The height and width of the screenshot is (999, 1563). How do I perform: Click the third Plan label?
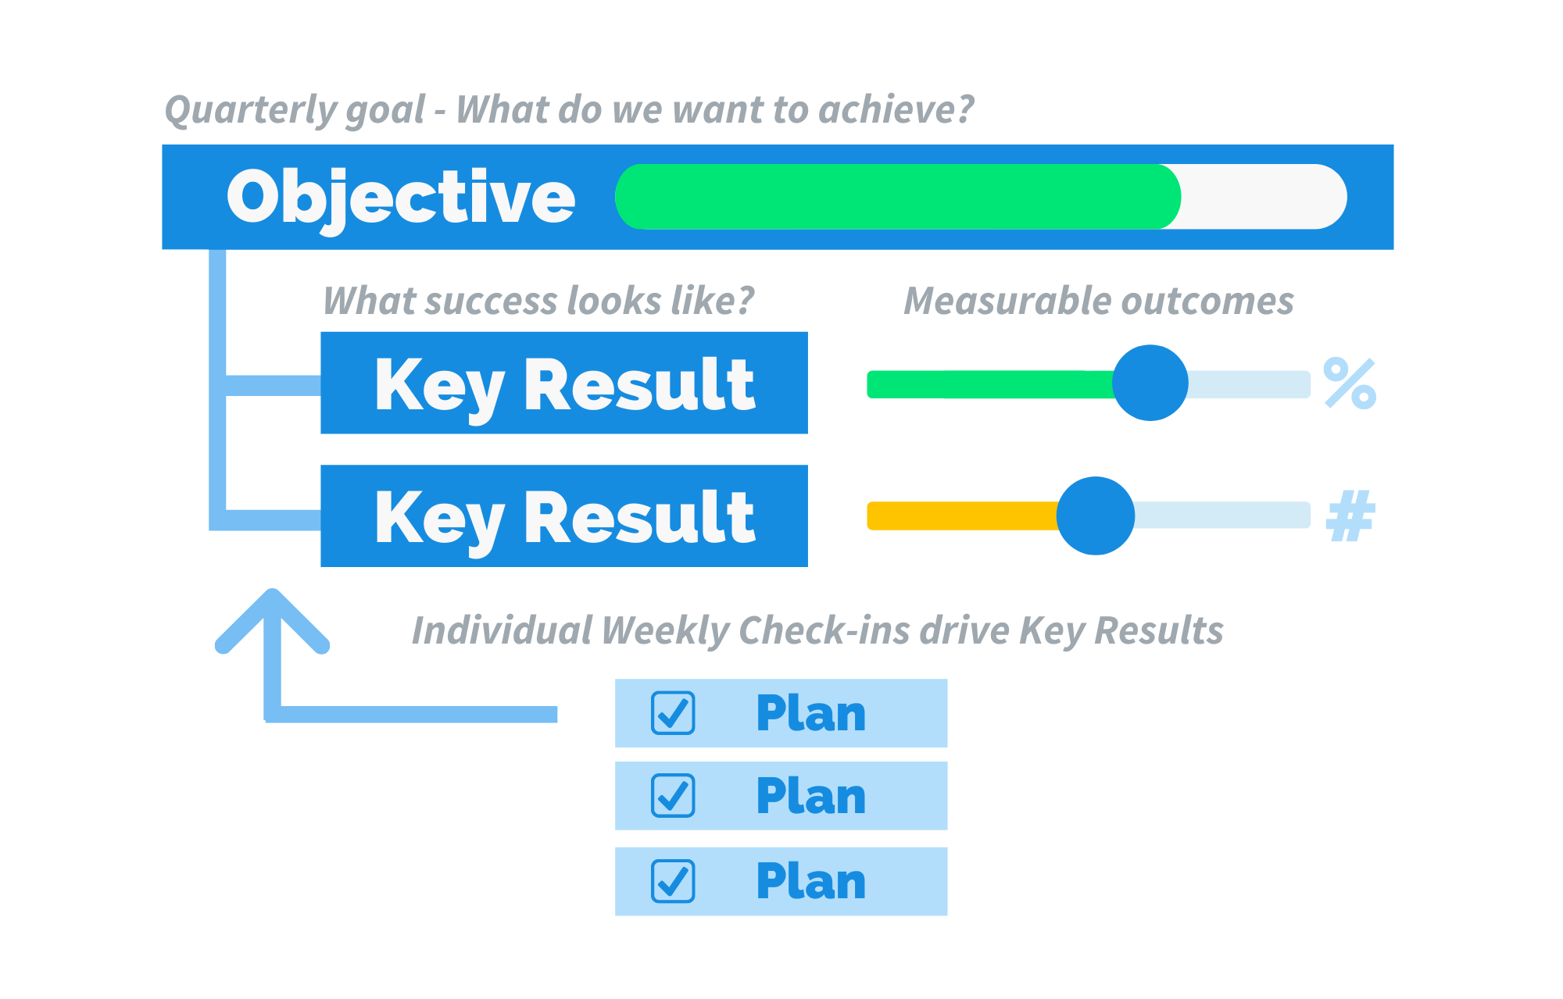(x=811, y=881)
